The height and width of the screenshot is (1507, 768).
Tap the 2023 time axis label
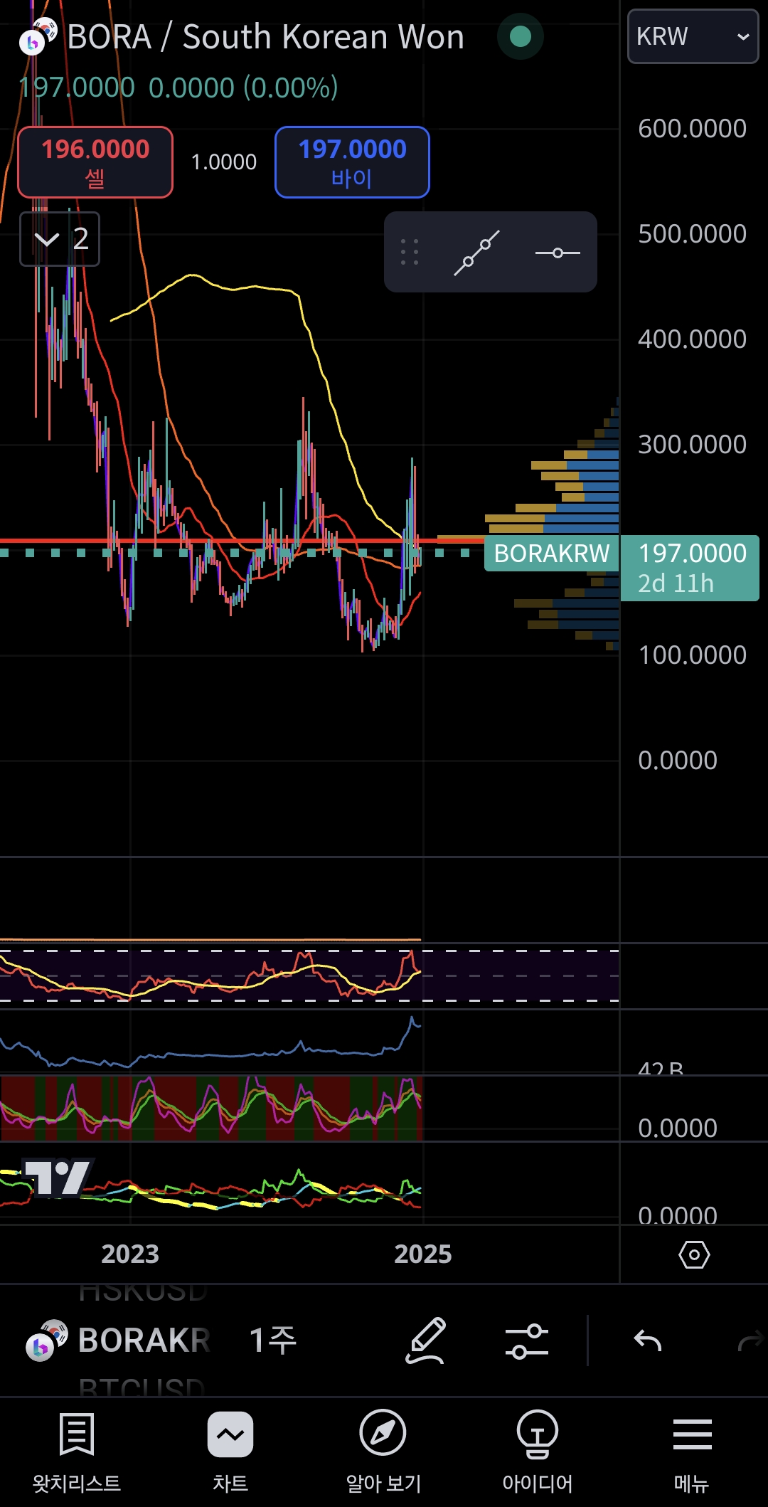pyautogui.click(x=130, y=1254)
